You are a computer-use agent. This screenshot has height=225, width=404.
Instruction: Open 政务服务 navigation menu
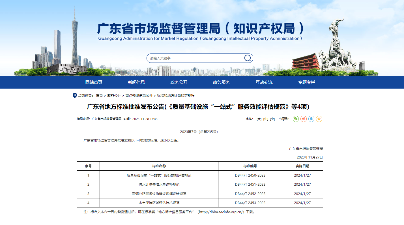pos(222,82)
